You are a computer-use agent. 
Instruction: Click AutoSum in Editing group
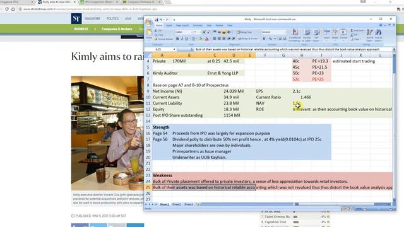tap(357, 30)
